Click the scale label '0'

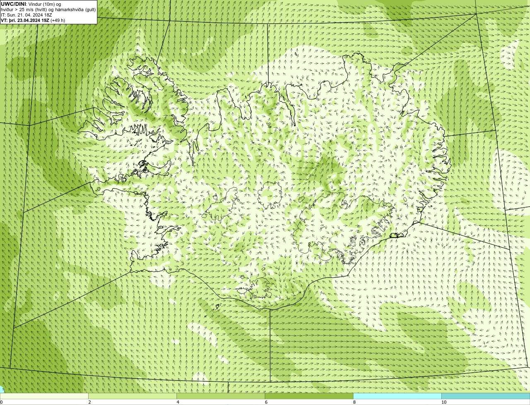coord(2,402)
